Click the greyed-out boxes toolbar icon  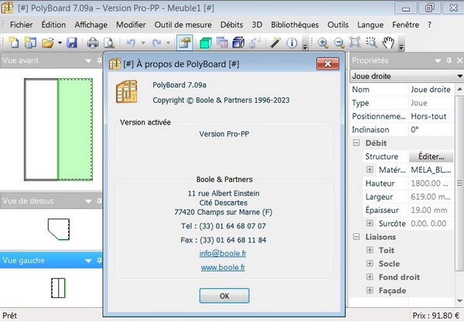click(254, 43)
